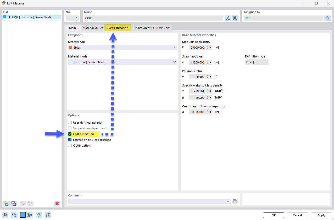
Task: Switch to the Material Values tab
Action: (x=92, y=28)
